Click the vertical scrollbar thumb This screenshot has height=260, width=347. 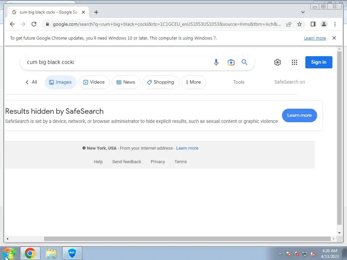[339, 138]
